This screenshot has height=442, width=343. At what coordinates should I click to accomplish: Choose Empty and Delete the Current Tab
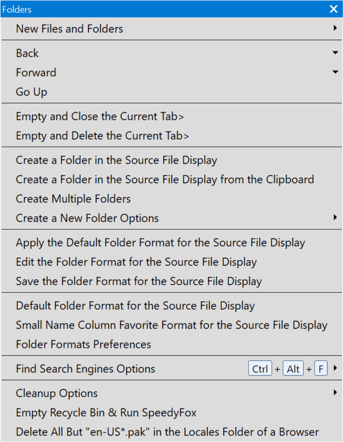pyautogui.click(x=102, y=136)
